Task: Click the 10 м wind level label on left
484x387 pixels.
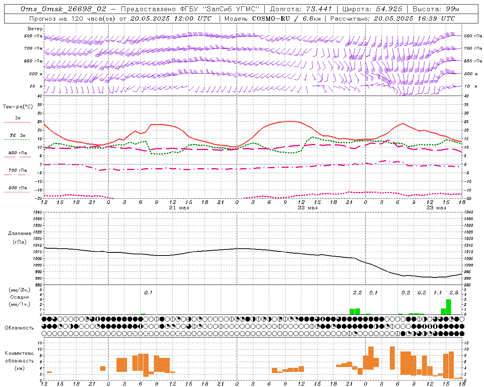Action: tap(36, 87)
